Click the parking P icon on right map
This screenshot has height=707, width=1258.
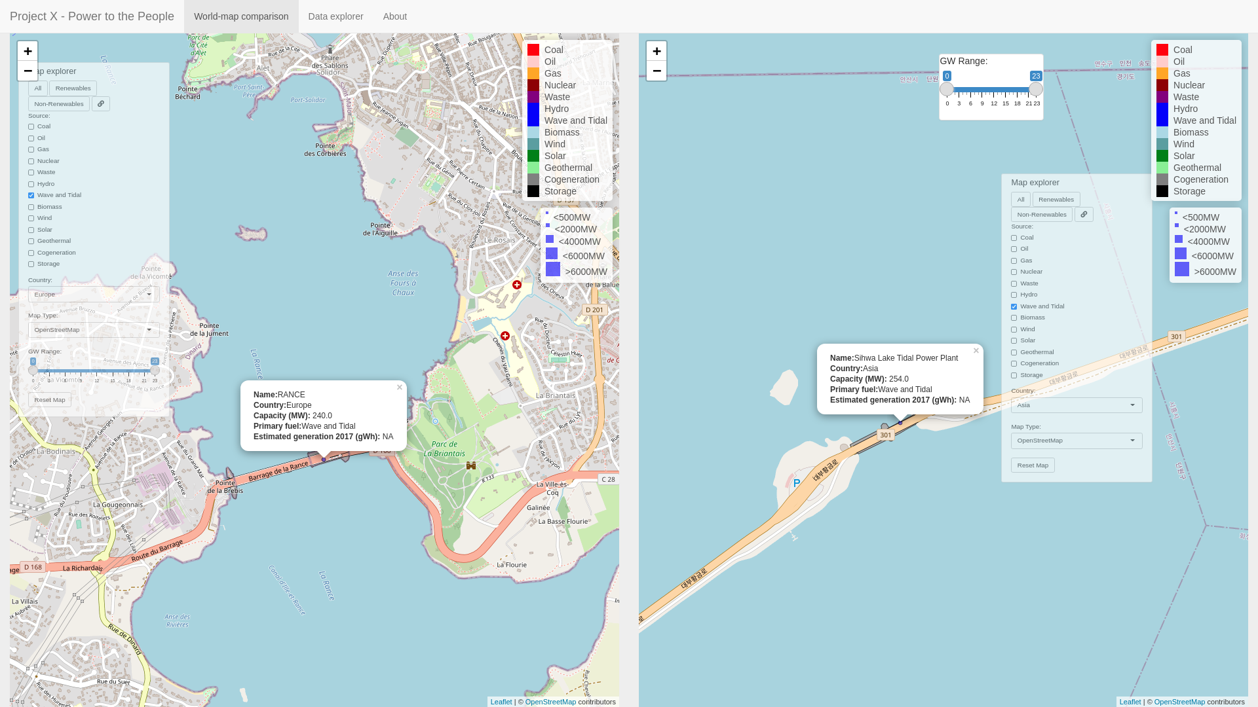coord(797,483)
